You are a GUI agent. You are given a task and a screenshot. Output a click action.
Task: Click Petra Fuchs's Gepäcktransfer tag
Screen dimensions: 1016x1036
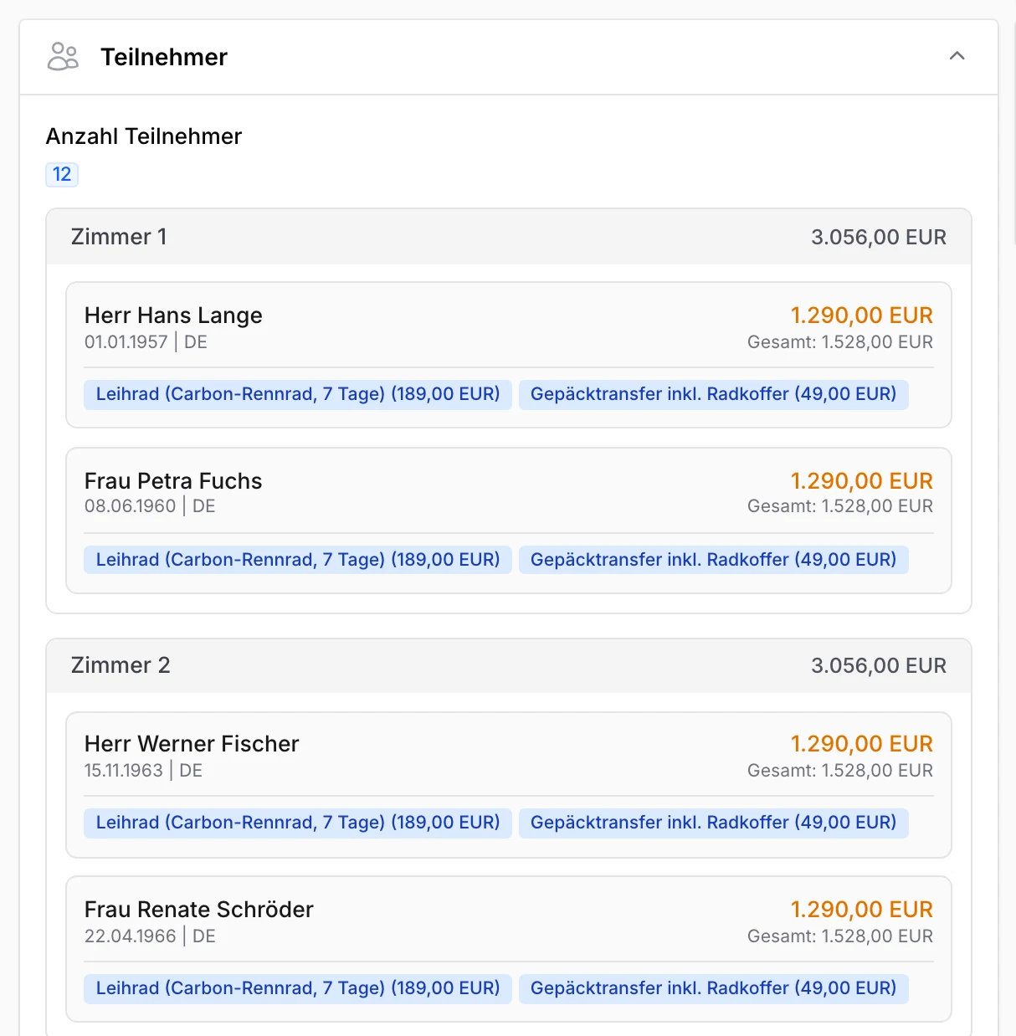713,560
